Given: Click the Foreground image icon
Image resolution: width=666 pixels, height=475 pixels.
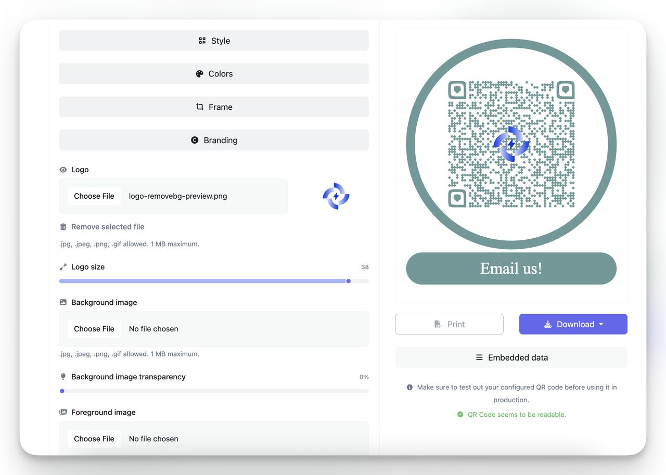Looking at the screenshot, I should point(63,412).
